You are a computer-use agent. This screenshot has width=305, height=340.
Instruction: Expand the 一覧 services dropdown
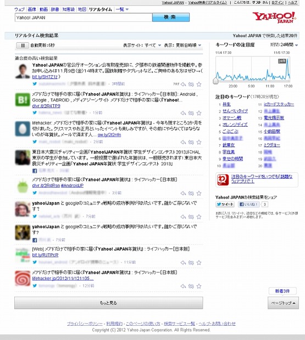pos(122,9)
